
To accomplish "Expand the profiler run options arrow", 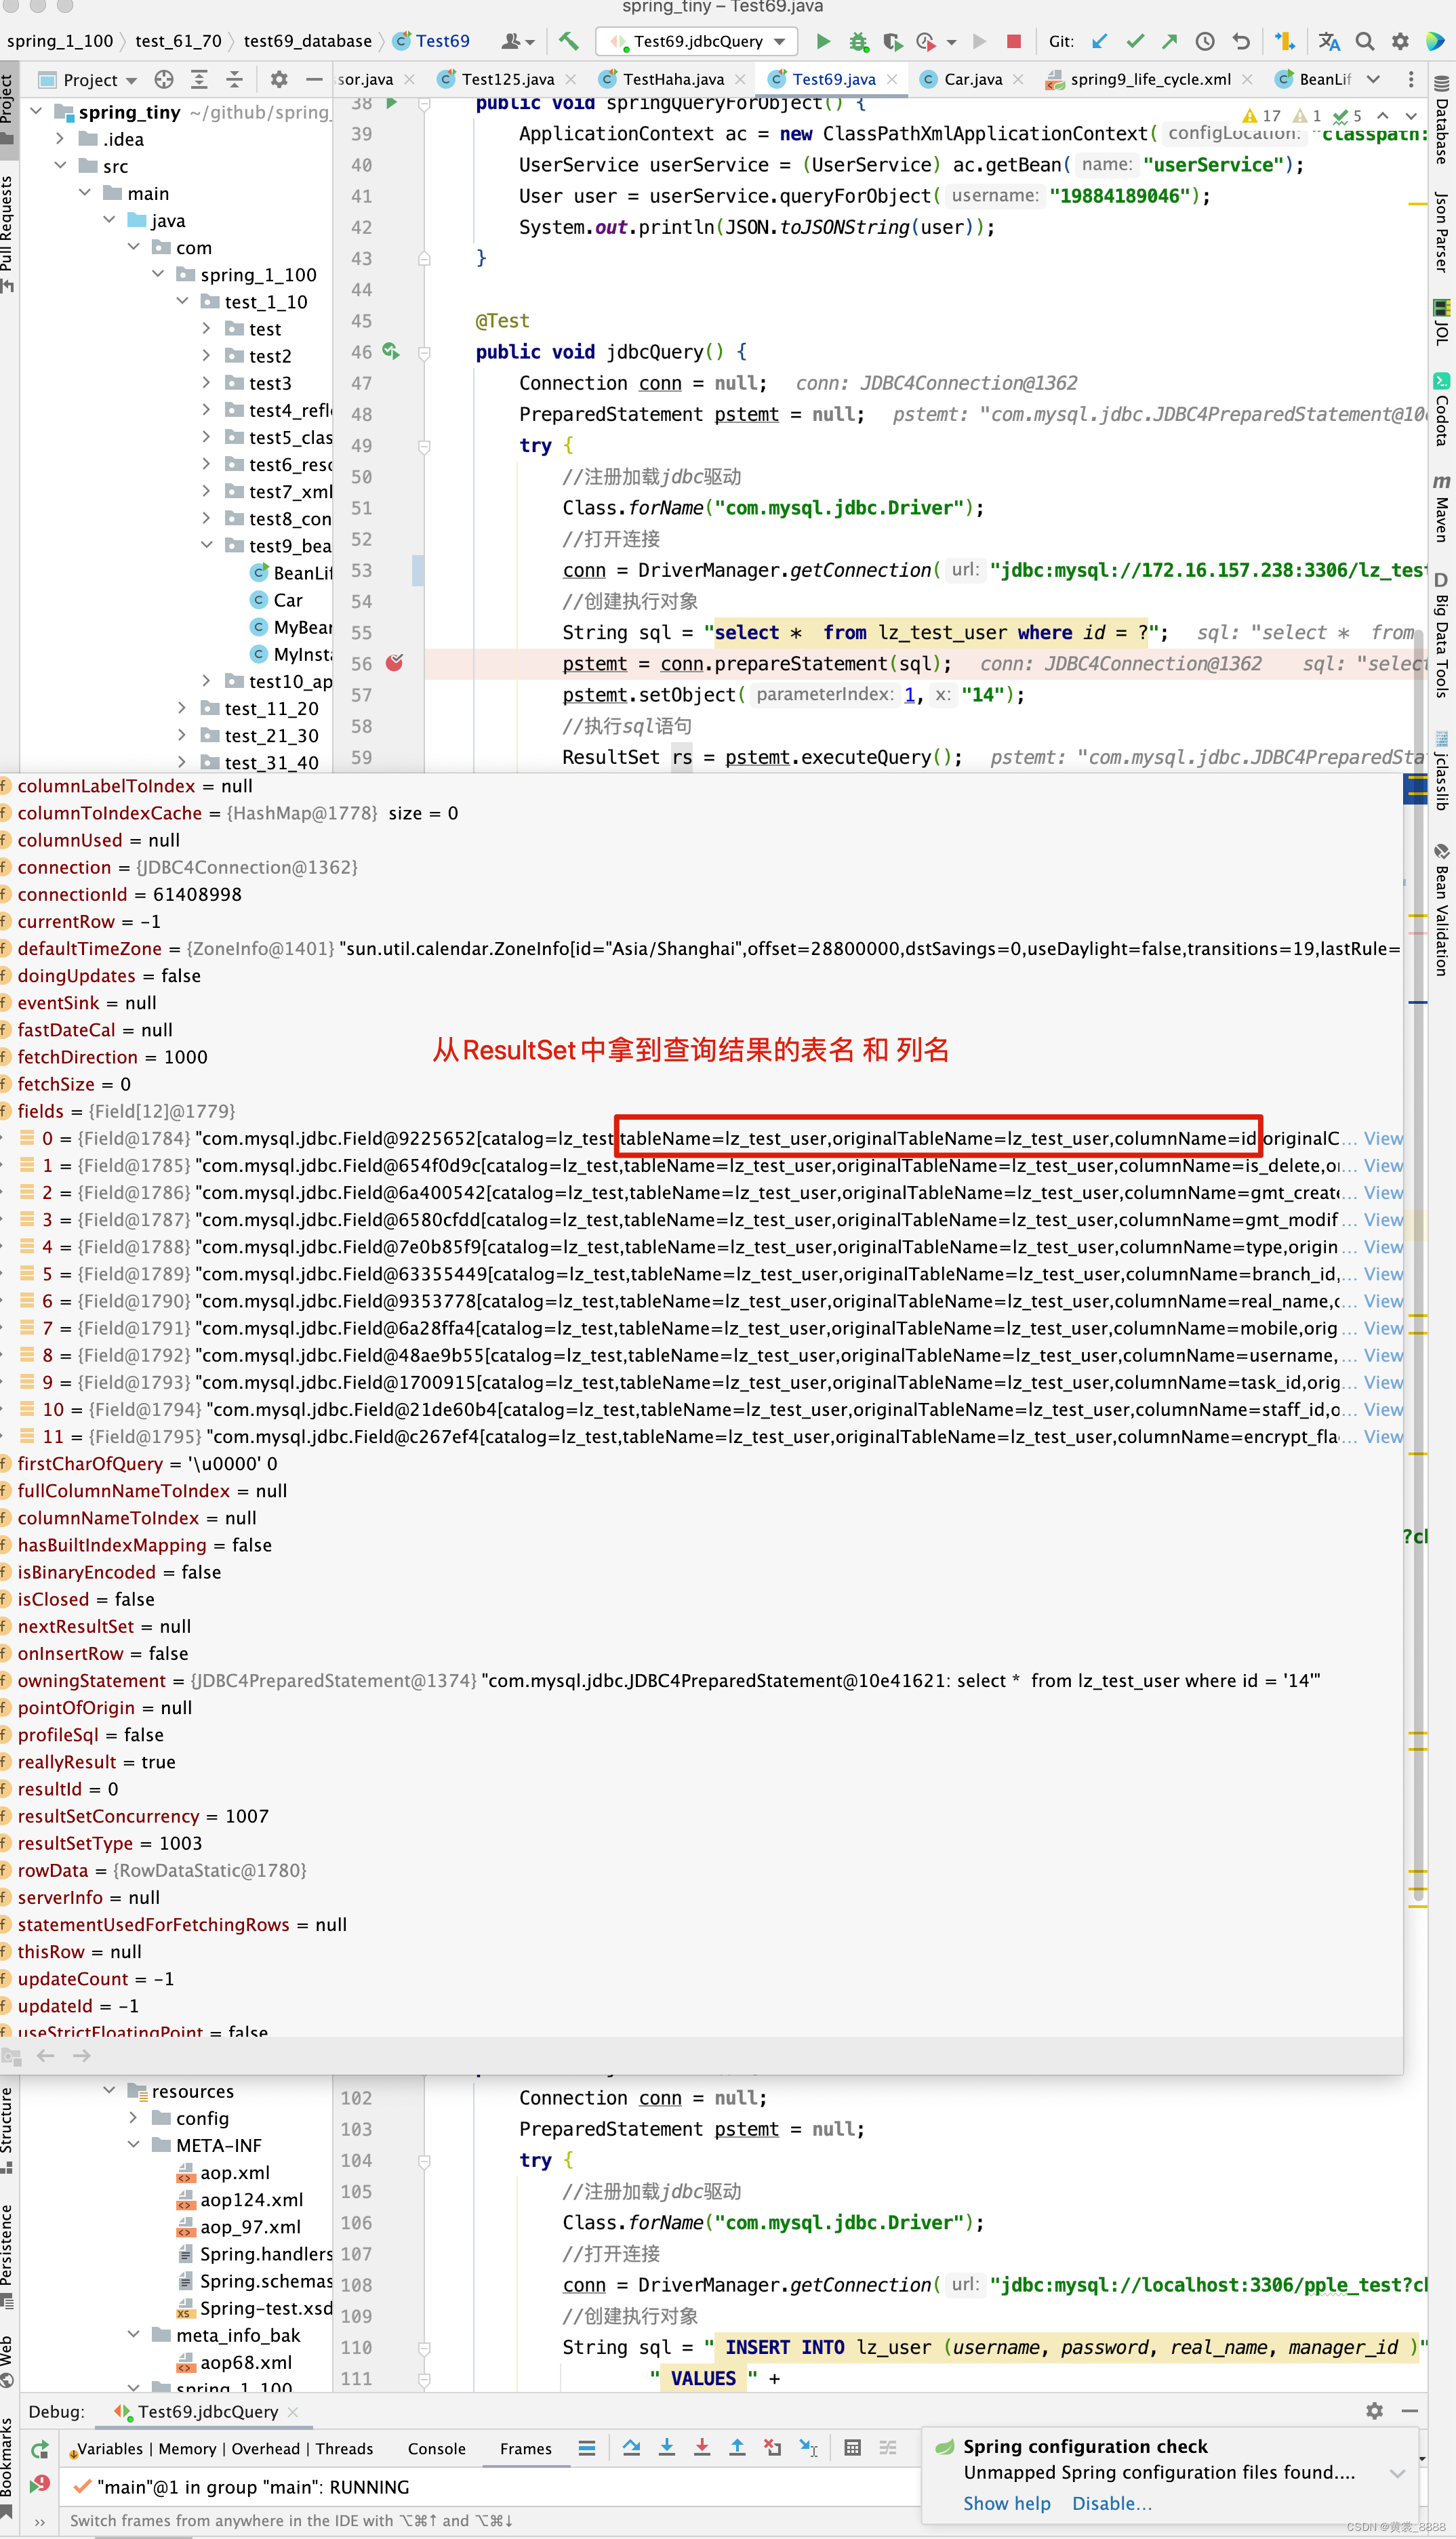I will tap(951, 42).
